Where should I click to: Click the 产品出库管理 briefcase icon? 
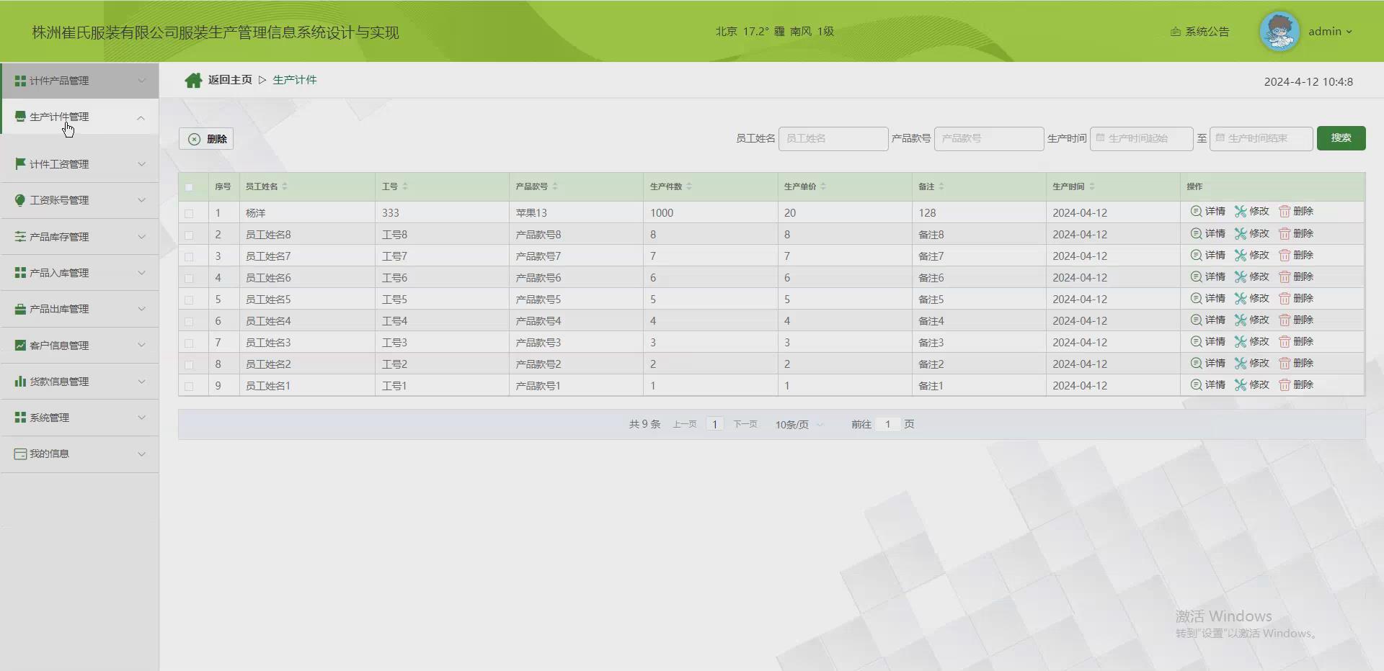[x=20, y=309]
